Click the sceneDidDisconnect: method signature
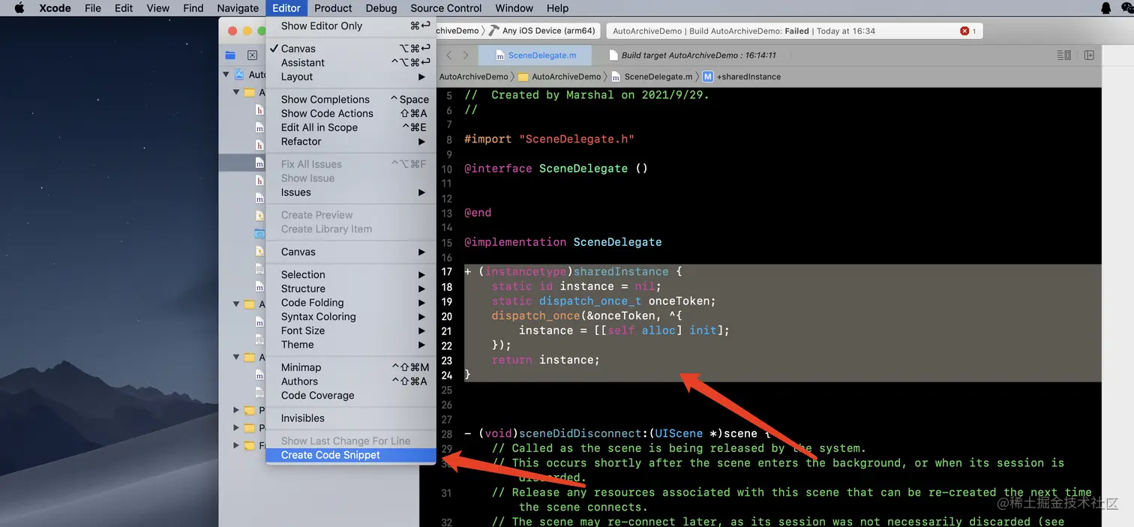The height and width of the screenshot is (527, 1134). click(x=618, y=433)
